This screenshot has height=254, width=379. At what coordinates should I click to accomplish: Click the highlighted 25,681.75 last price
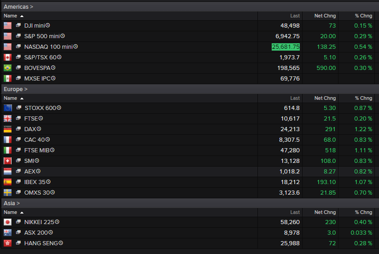pos(286,47)
